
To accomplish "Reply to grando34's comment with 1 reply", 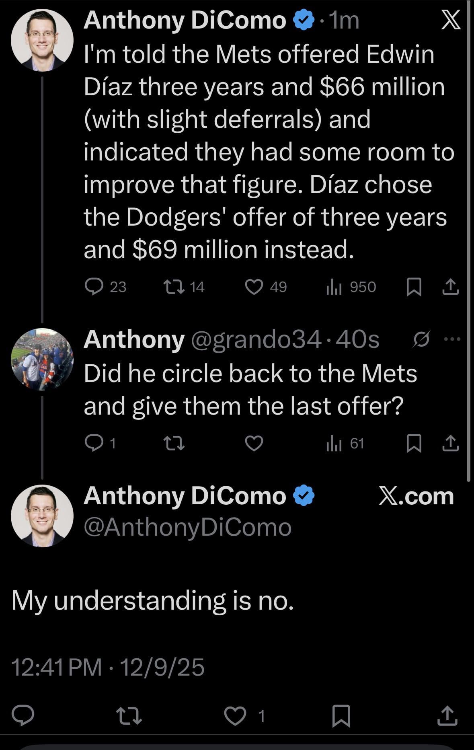I will click(94, 444).
